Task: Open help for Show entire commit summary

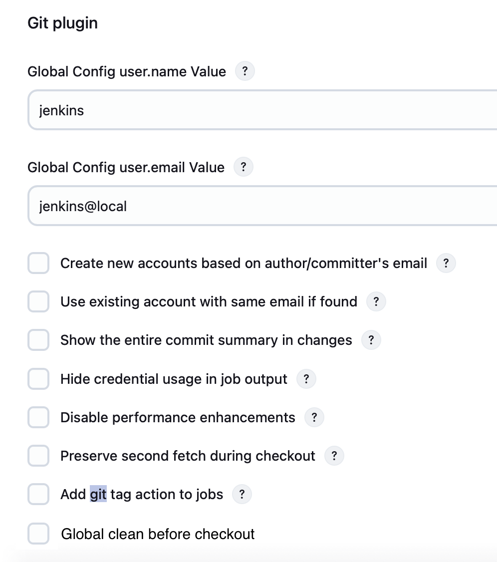Action: 371,340
